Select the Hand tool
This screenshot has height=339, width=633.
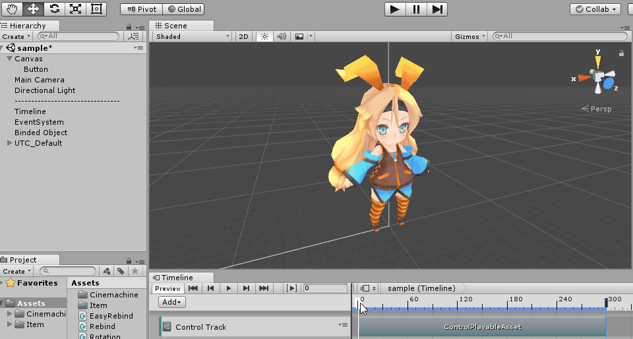(12, 9)
